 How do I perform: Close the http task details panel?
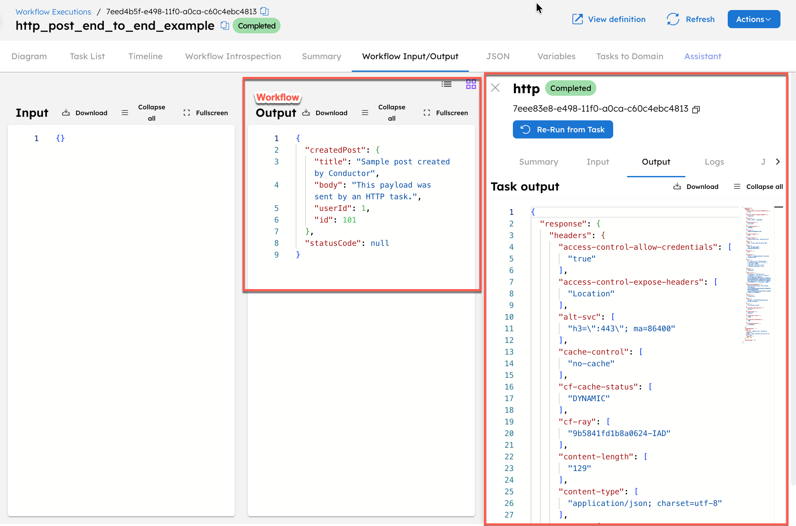click(x=495, y=88)
